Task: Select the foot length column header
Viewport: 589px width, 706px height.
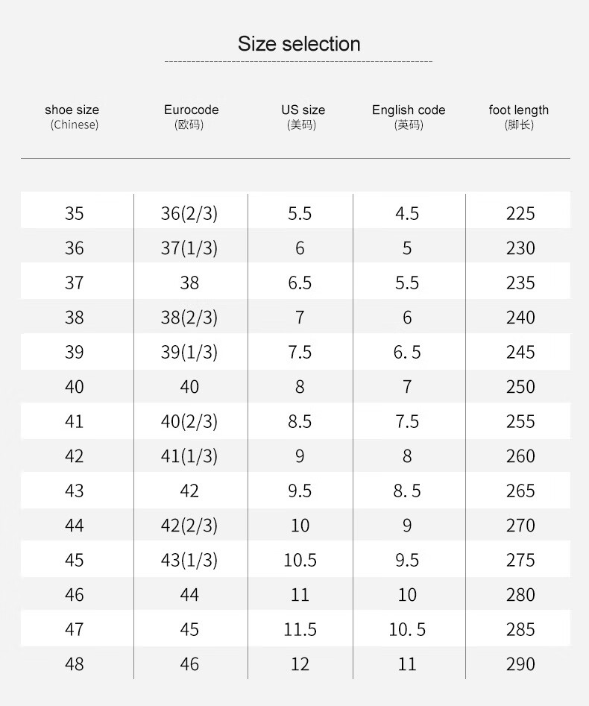Action: (519, 116)
